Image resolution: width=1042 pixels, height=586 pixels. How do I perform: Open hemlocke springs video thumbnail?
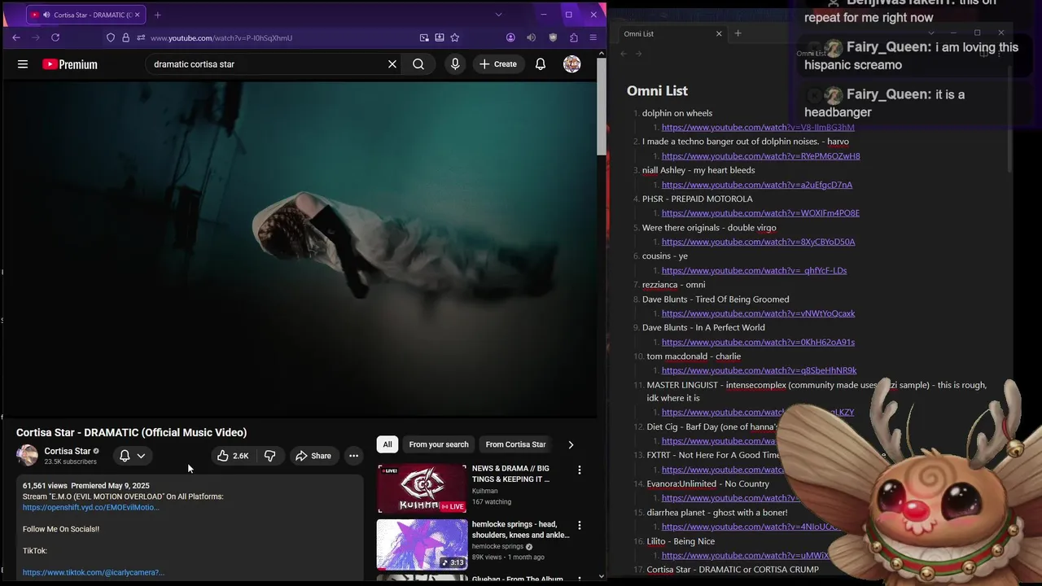(422, 544)
